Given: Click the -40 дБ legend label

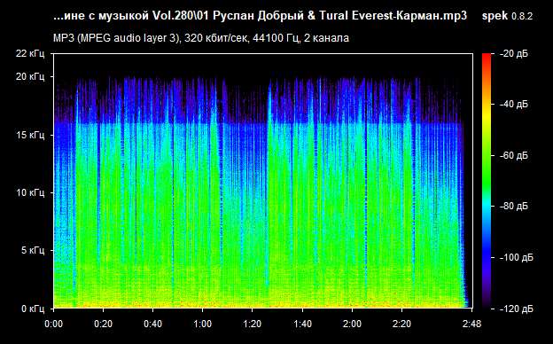Looking at the screenshot, I should pos(514,104).
